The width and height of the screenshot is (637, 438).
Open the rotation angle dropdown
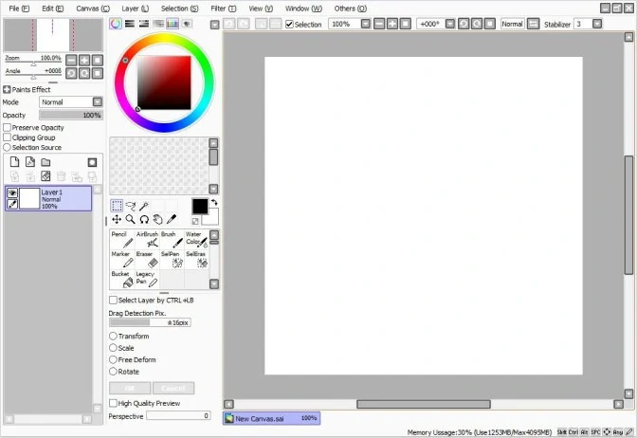tap(450, 24)
